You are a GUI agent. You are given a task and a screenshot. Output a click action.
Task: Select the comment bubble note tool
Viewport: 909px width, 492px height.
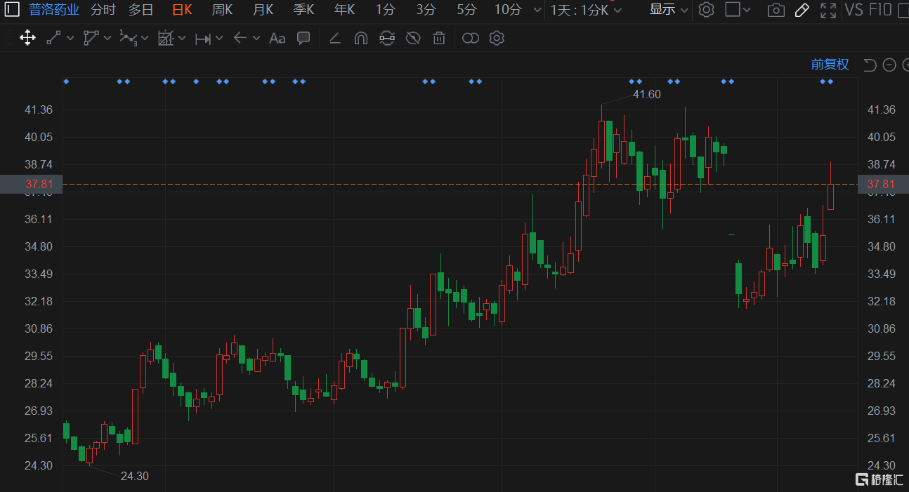[303, 38]
